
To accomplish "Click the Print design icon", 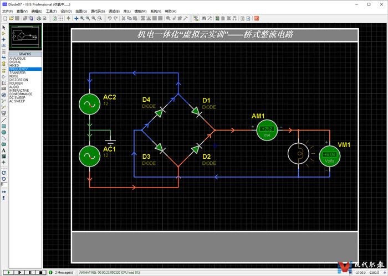I will (39, 18).
